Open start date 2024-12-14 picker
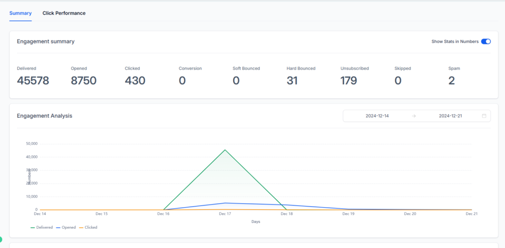Image resolution: width=505 pixels, height=248 pixels. 377,116
